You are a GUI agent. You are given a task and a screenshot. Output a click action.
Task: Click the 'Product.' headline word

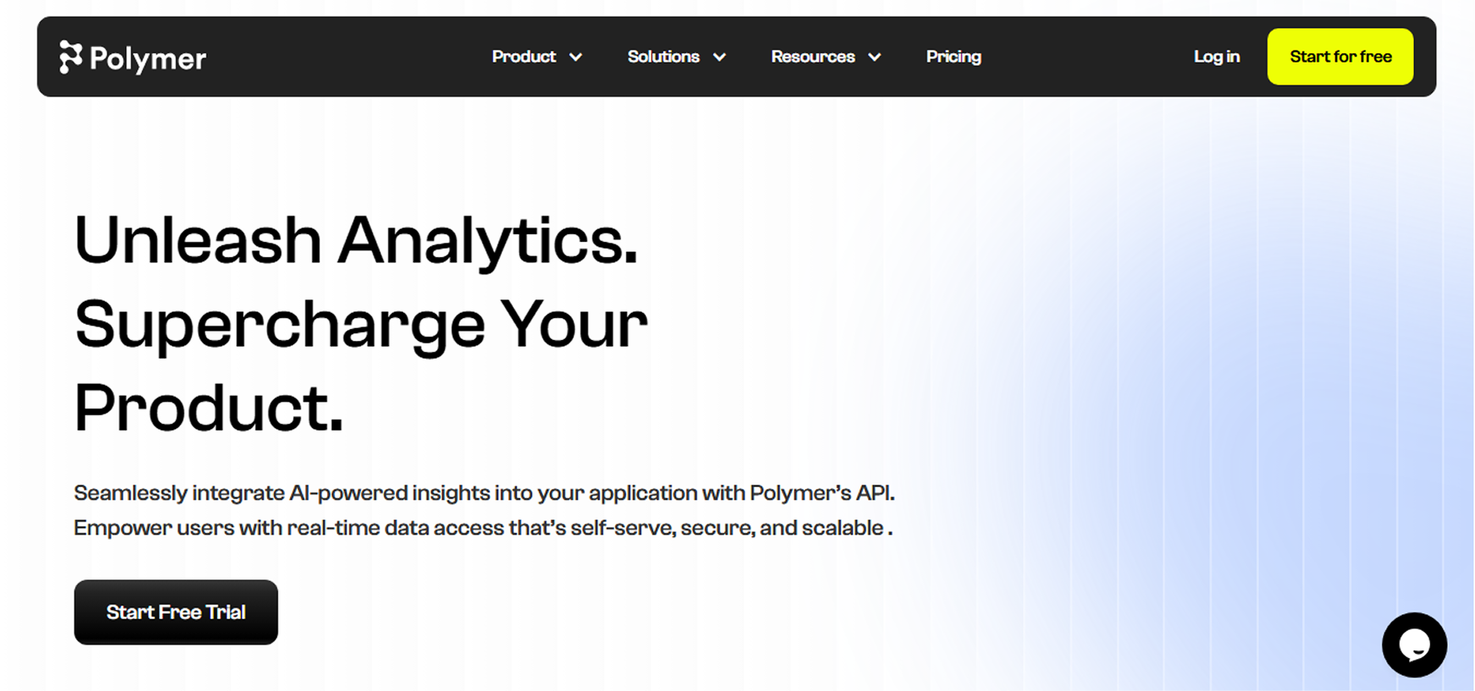(x=208, y=408)
